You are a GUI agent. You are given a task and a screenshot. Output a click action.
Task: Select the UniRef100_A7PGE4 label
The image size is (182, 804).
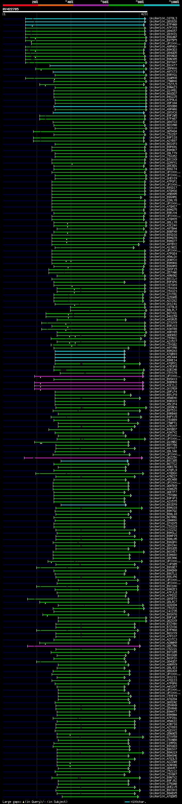[163, 254]
